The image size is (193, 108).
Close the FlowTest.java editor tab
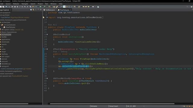coord(71,10)
